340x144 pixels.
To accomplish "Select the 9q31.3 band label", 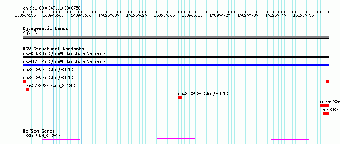I will click(x=30, y=33).
